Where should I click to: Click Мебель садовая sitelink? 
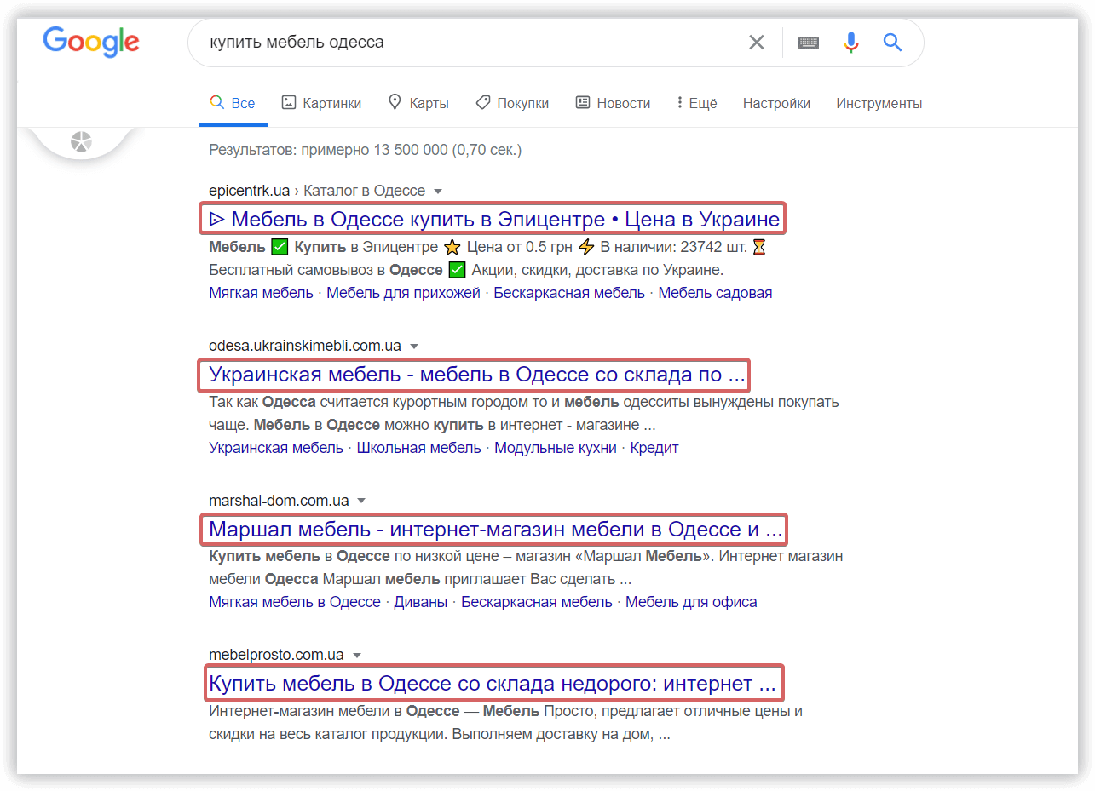(x=715, y=293)
